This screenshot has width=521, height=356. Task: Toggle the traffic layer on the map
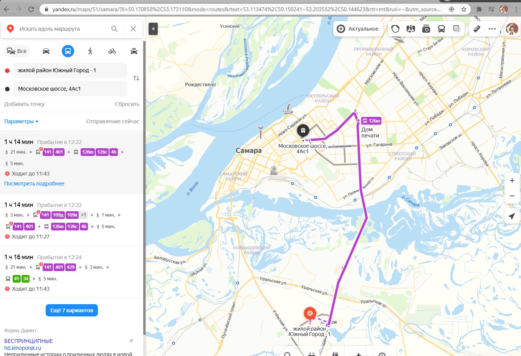(x=395, y=29)
